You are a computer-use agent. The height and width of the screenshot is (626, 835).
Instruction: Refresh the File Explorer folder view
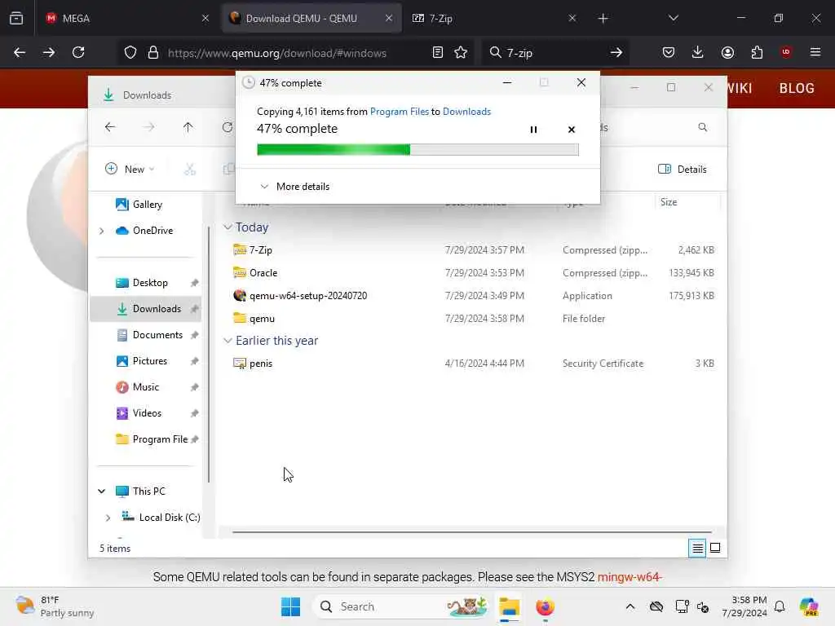coord(228,127)
